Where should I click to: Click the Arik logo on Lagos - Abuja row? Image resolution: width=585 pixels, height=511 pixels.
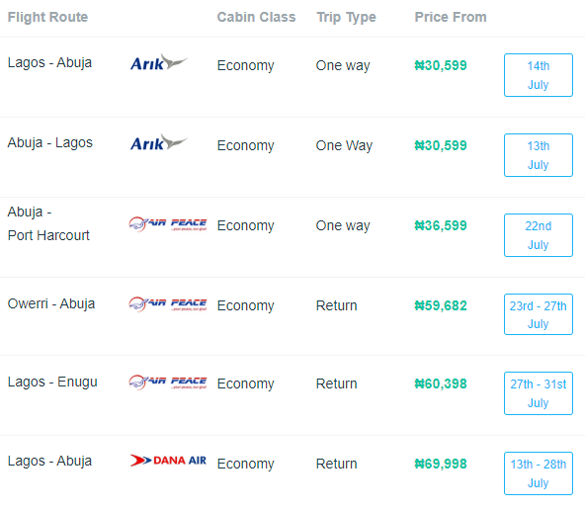point(159,62)
